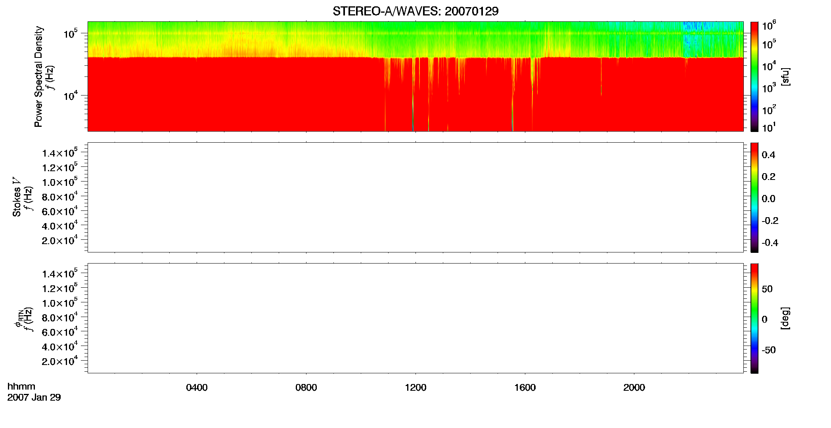Image resolution: width=831 pixels, height=428 pixels.
Task: Click "1.0×10^5" on the Stokes V frequency axis
Action: pos(60,182)
